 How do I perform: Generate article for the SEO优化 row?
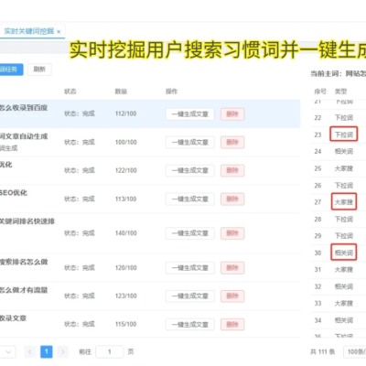click(190, 199)
